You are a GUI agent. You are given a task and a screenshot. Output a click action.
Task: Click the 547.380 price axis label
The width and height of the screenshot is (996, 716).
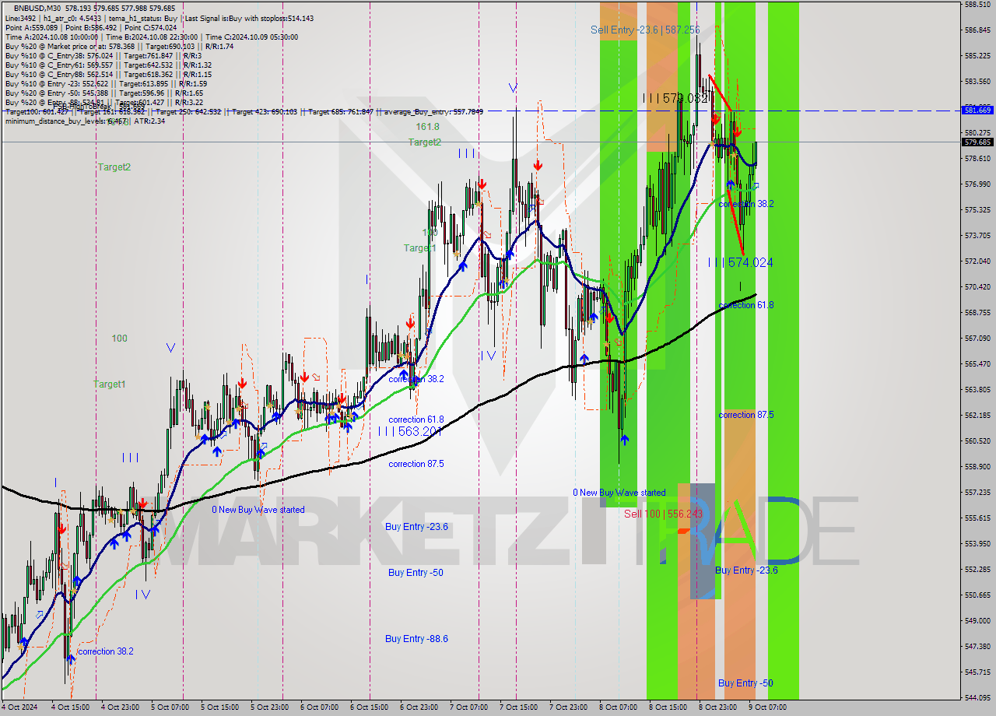point(978,646)
